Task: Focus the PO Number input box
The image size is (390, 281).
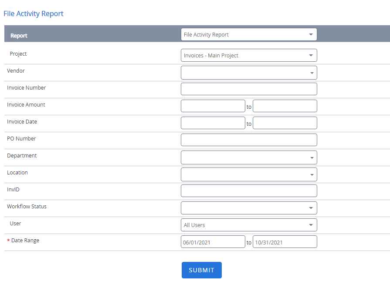Action: [x=248, y=140]
